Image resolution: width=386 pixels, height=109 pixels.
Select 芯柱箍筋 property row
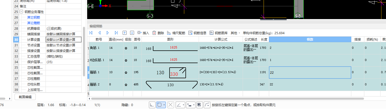click(x=47, y=79)
